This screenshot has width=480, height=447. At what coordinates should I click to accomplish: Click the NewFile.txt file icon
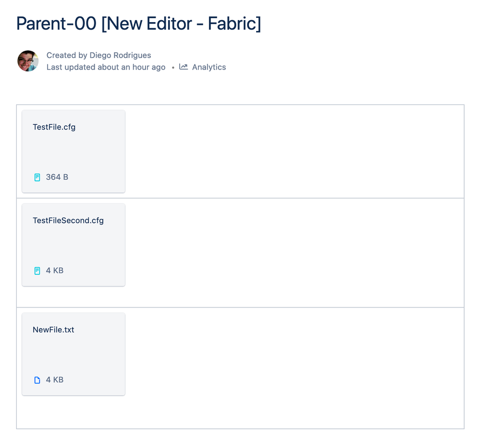click(x=37, y=380)
